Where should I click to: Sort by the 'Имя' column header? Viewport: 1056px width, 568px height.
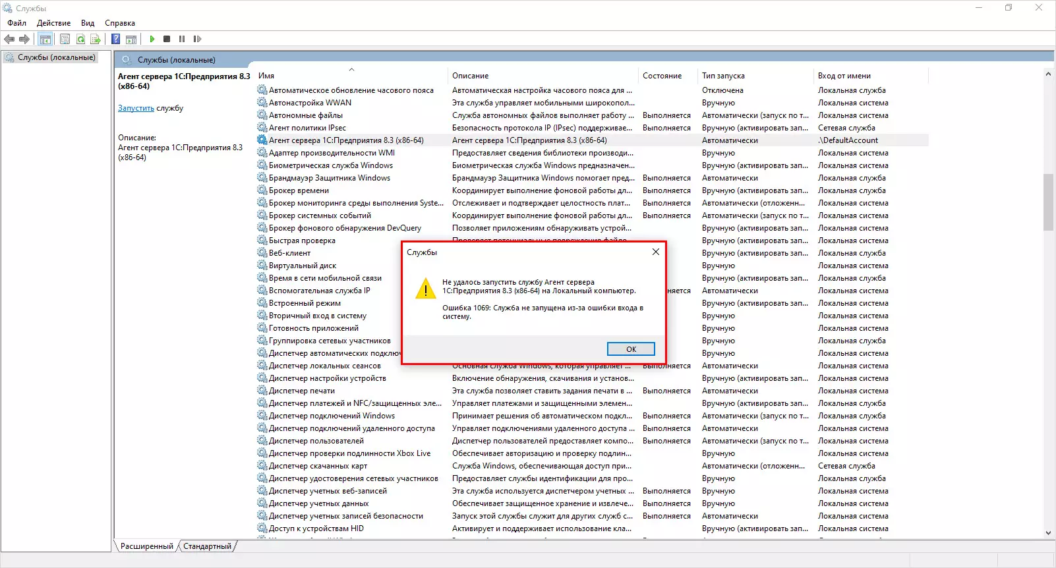pyautogui.click(x=351, y=76)
